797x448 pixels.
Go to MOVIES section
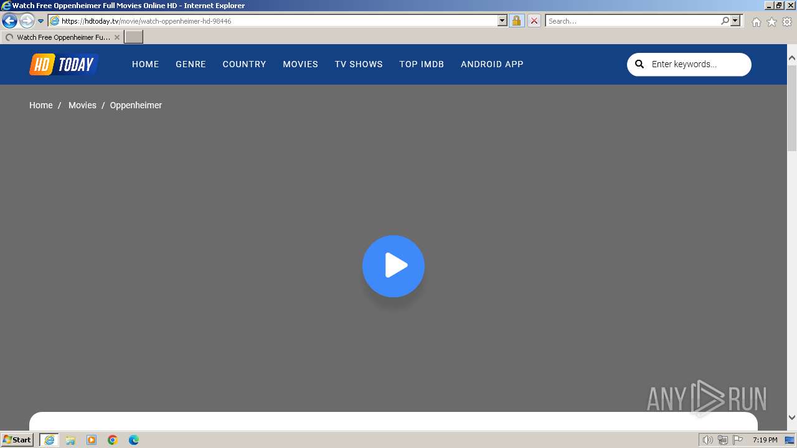300,64
